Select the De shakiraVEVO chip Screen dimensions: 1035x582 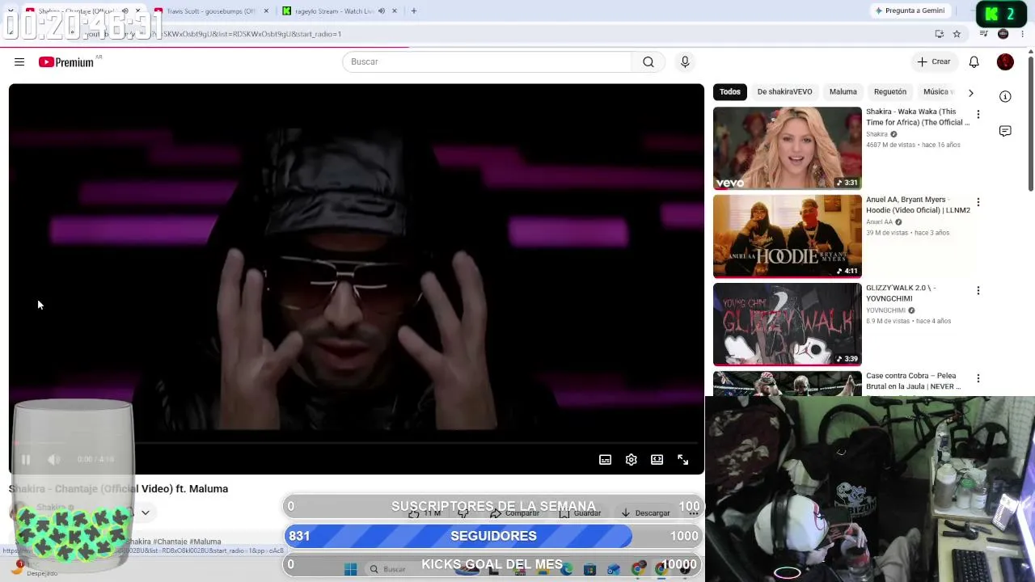tap(784, 92)
